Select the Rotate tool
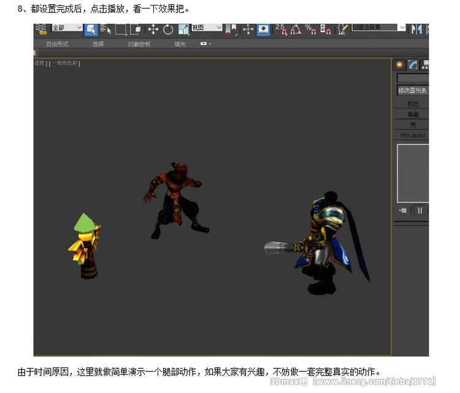 click(168, 29)
